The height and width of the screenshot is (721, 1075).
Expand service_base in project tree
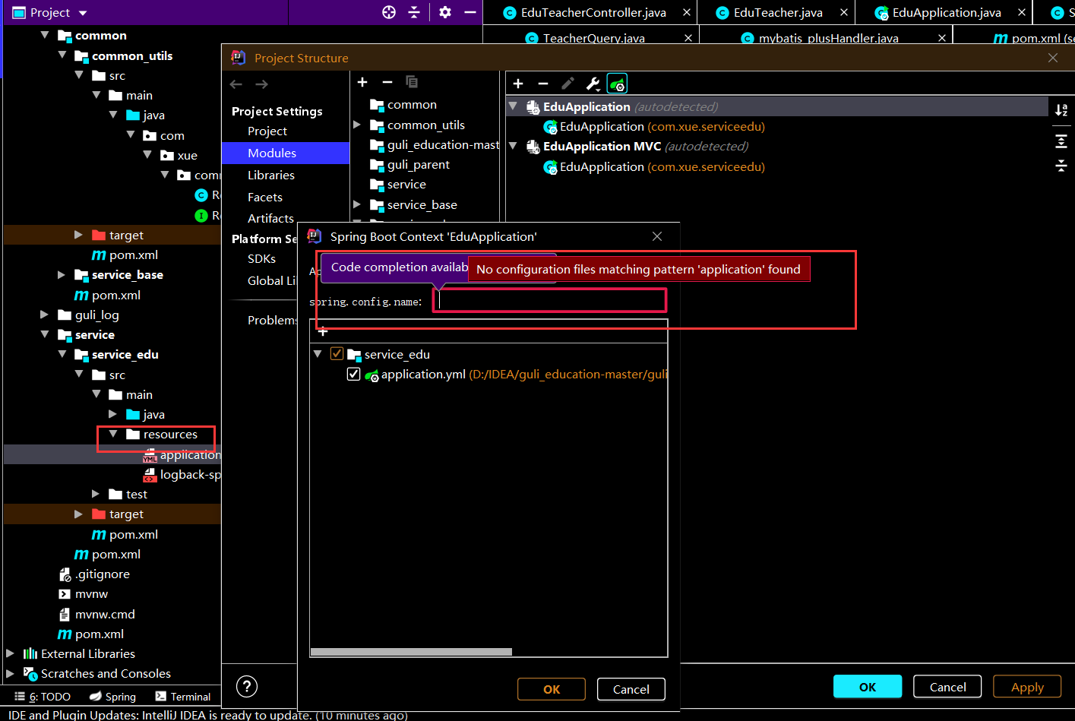click(x=62, y=274)
